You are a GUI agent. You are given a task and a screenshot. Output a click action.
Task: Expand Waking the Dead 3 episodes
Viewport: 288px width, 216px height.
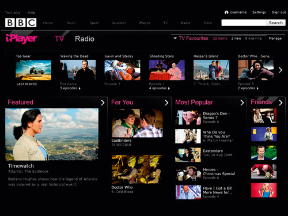pos(70,88)
